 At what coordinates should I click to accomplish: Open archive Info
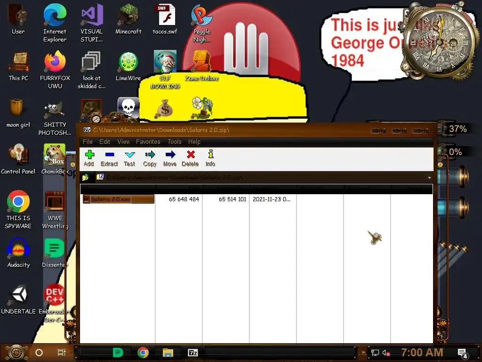(210, 158)
